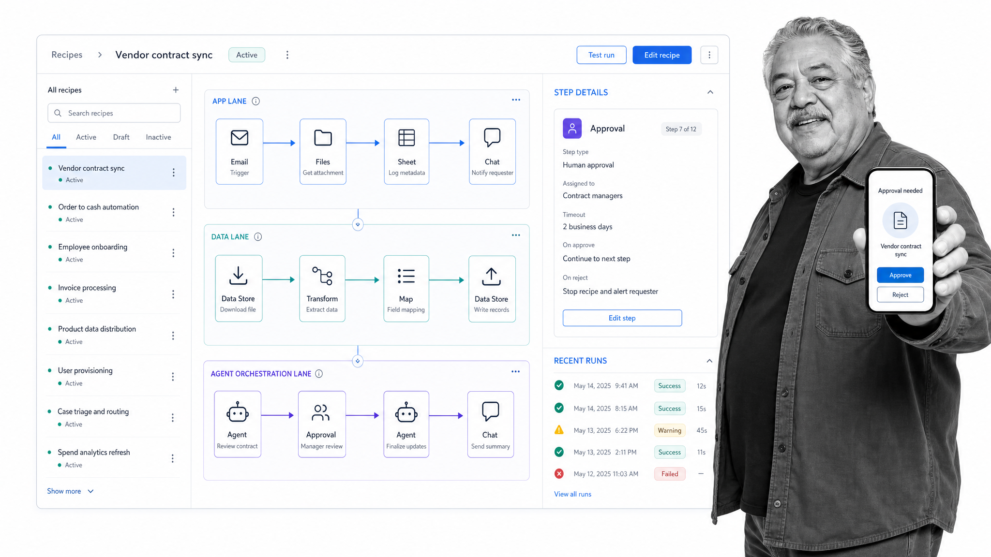Image resolution: width=991 pixels, height=557 pixels.
Task: Open options for Order to cash automation
Action: pyautogui.click(x=173, y=212)
